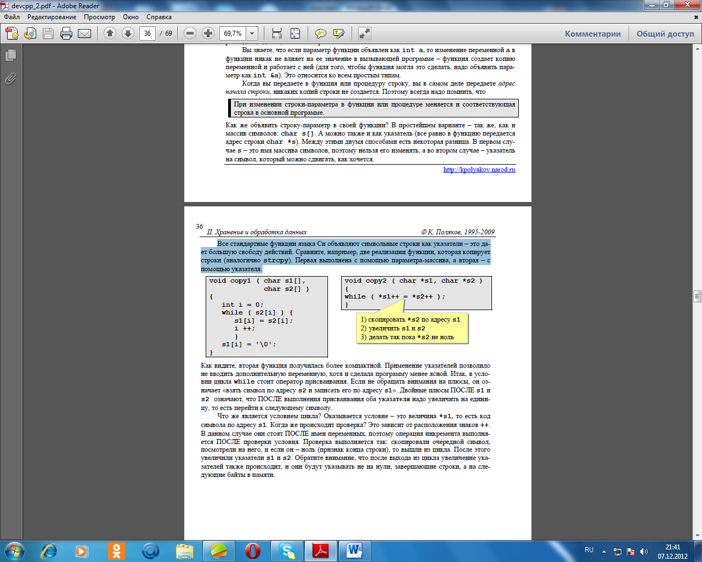Open the attachments paperclip panel

(x=10, y=79)
